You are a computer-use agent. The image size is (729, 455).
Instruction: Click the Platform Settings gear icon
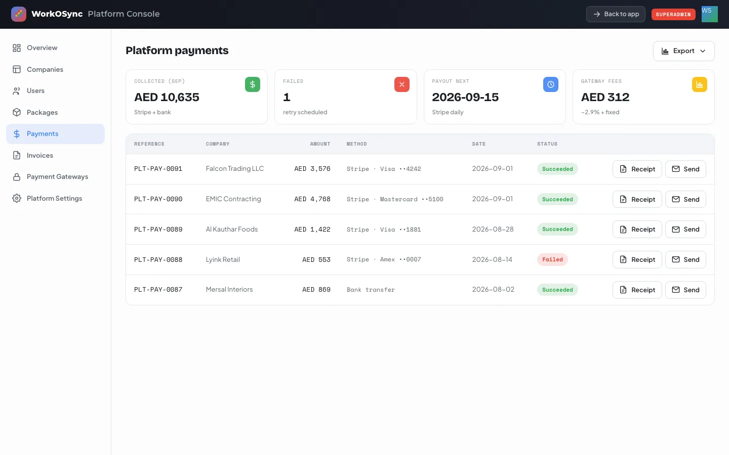17,198
